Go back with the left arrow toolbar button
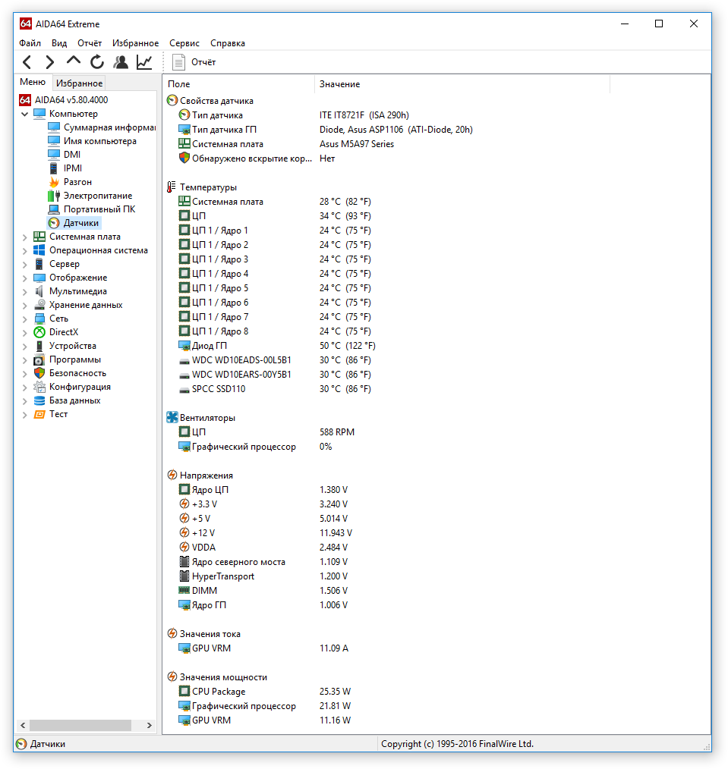 27,62
